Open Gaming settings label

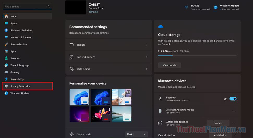coord(15,72)
